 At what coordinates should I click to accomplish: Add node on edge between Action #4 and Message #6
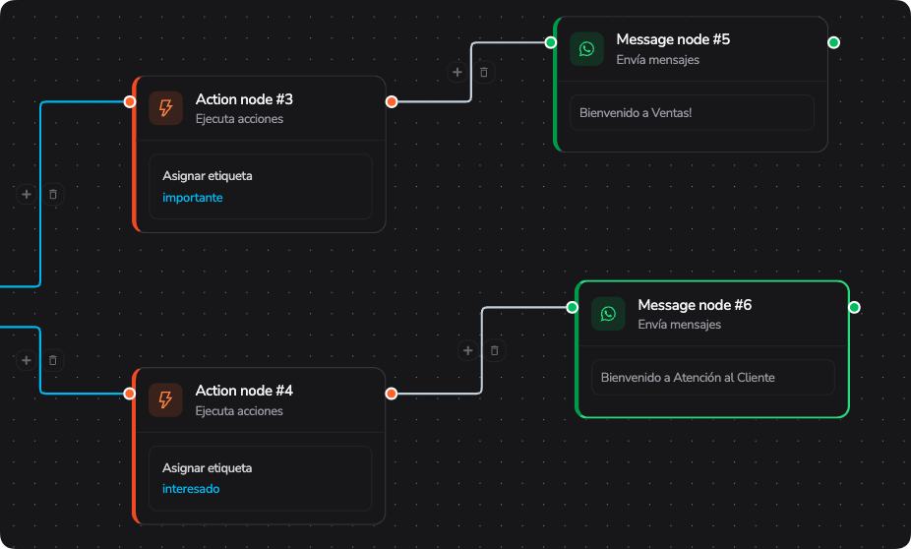click(467, 350)
